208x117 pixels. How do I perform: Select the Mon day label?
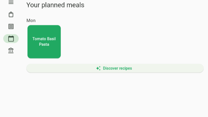click(31, 21)
